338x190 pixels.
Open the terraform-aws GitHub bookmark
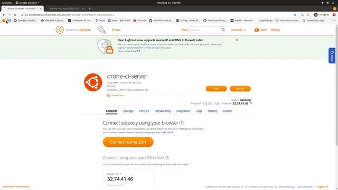coord(161,21)
